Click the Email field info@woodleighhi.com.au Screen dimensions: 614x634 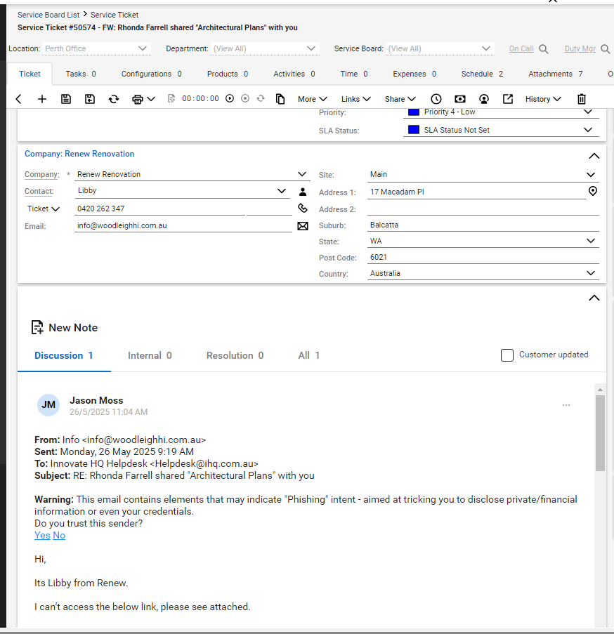183,225
